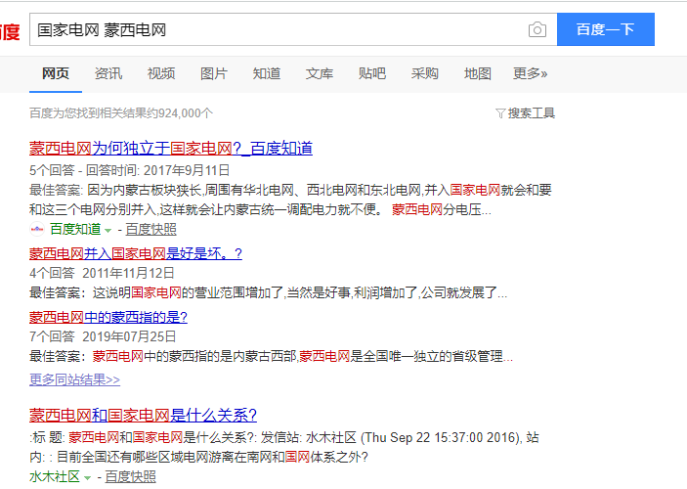Click text 7个回答 2019年07月25日
This screenshot has height=489, width=687.
(x=103, y=336)
